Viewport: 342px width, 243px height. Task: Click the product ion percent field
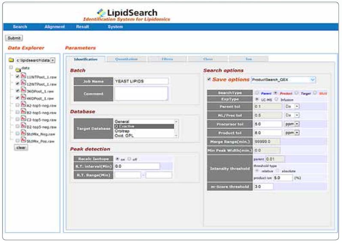click(283, 178)
